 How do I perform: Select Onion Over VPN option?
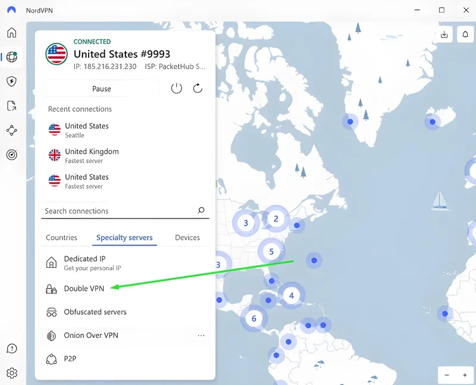tap(125, 335)
